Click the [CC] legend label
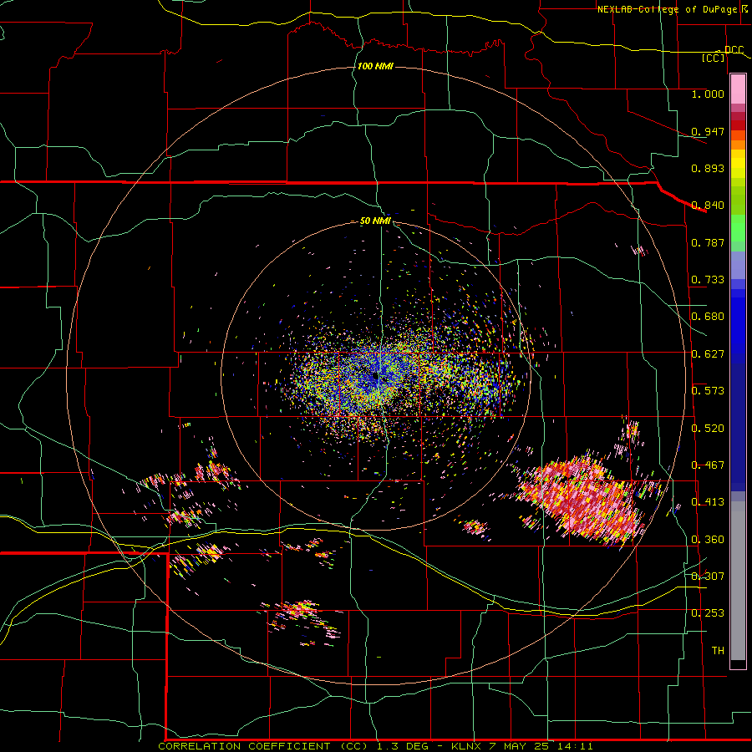Image resolution: width=752 pixels, height=752 pixels. pos(714,58)
